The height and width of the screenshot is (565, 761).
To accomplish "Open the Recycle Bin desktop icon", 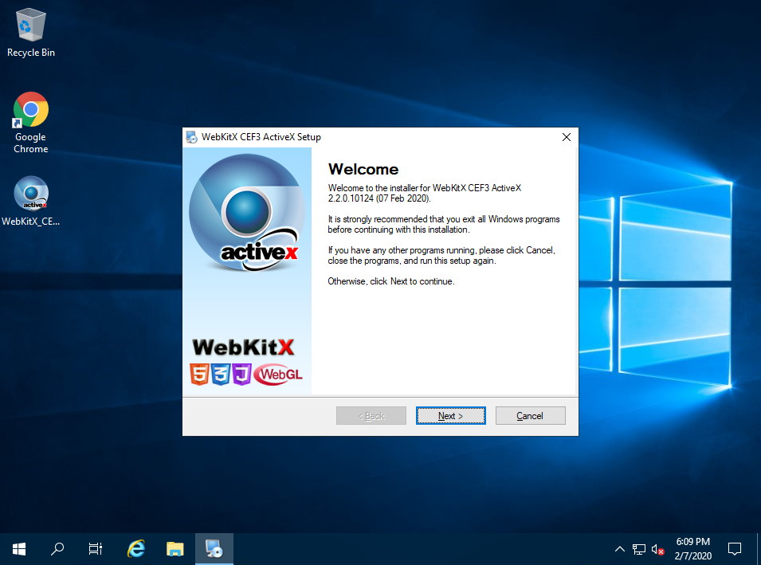I will coord(30,33).
